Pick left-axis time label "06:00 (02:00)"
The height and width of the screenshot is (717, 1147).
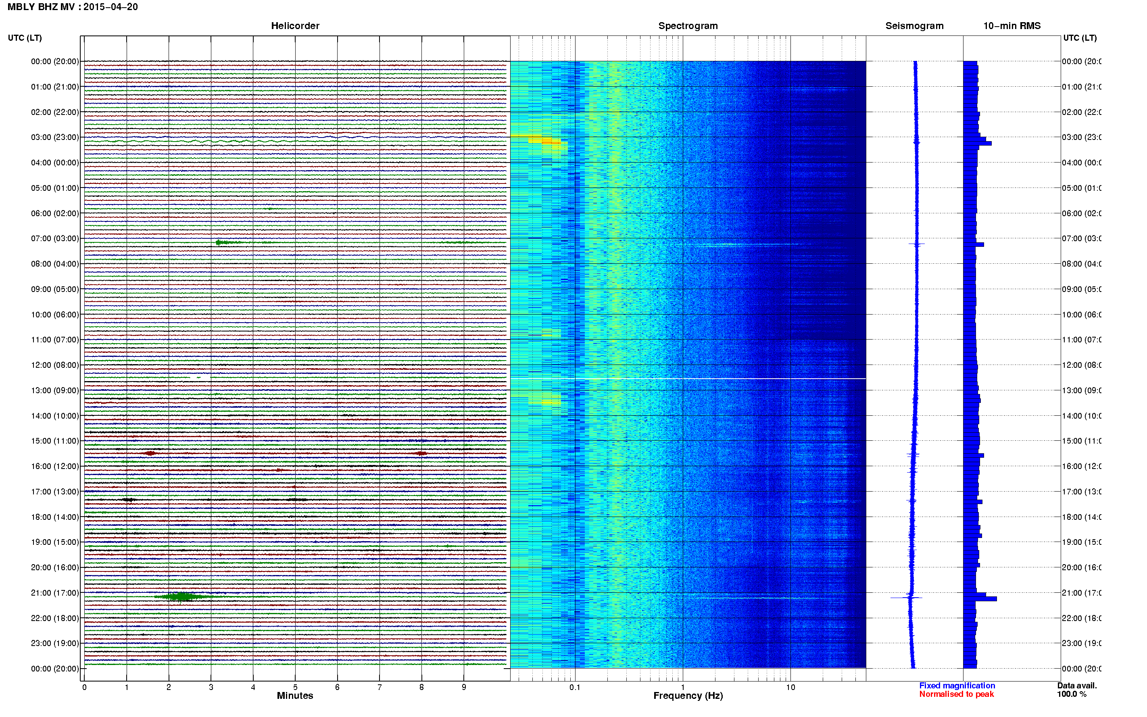55,213
